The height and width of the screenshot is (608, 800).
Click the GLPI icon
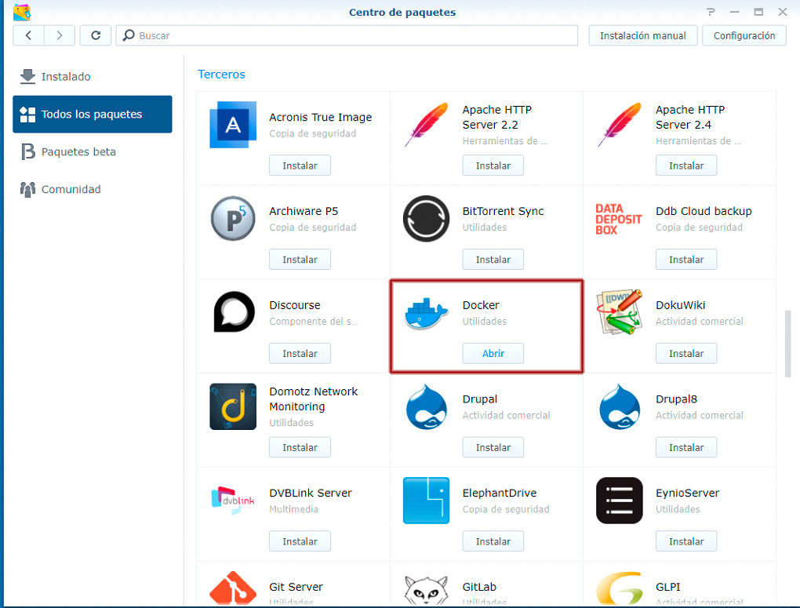[620, 589]
